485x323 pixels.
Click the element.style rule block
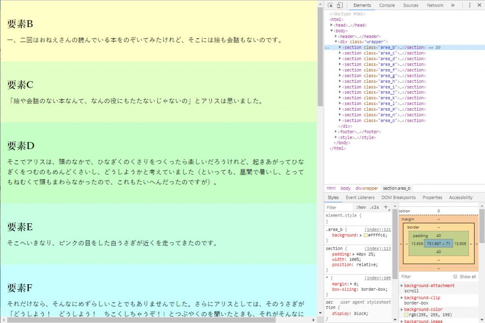click(x=358, y=218)
